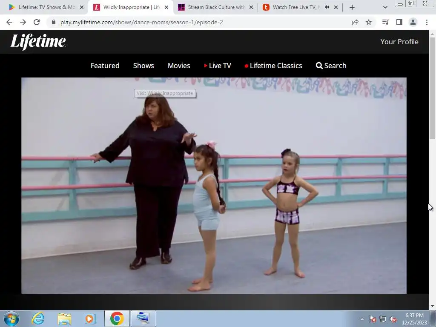Click the Chrome taskbar icon

pyautogui.click(x=117, y=318)
